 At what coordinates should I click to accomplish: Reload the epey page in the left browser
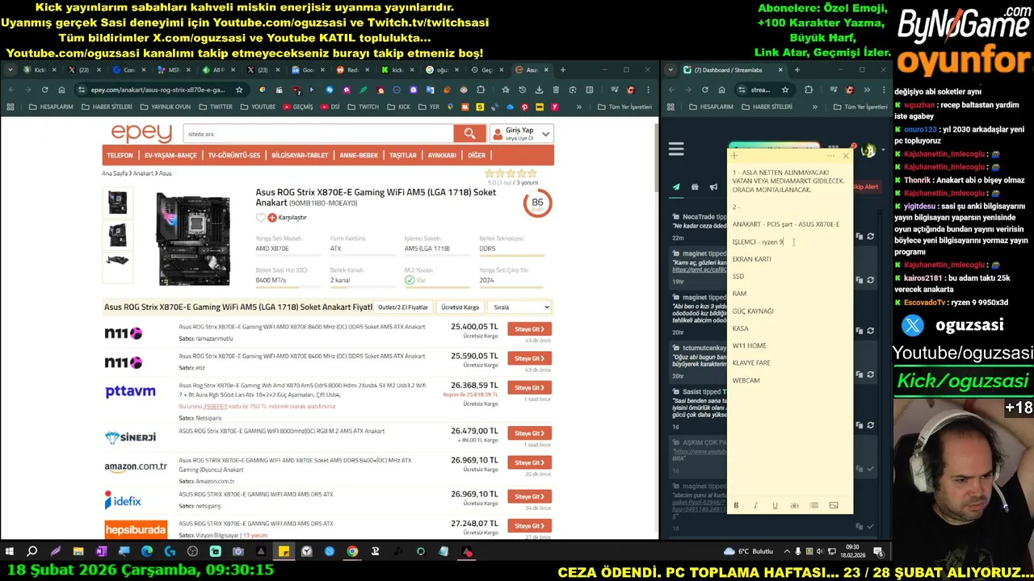[44, 90]
